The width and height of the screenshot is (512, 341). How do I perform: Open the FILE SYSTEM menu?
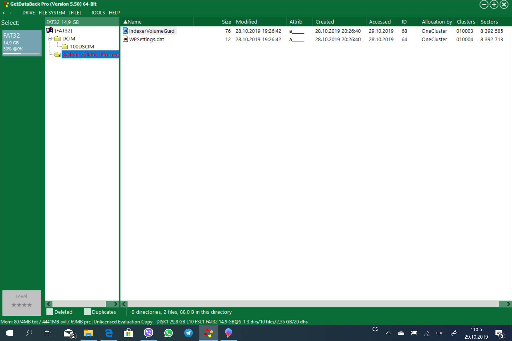pyautogui.click(x=52, y=13)
